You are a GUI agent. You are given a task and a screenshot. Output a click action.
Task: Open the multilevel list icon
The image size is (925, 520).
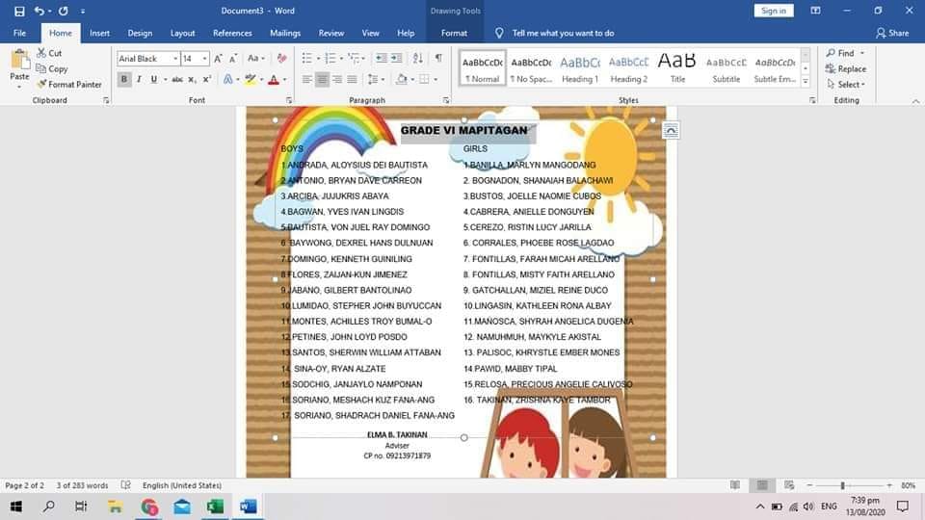pyautogui.click(x=354, y=59)
